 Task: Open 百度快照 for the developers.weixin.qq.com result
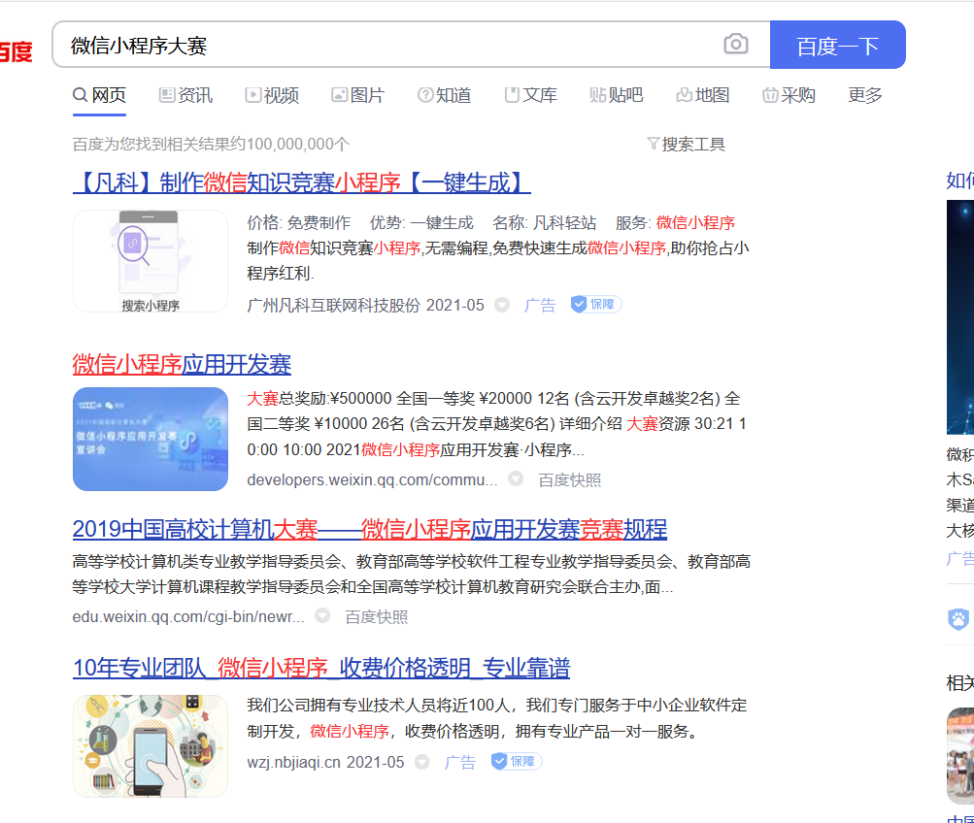(x=570, y=479)
